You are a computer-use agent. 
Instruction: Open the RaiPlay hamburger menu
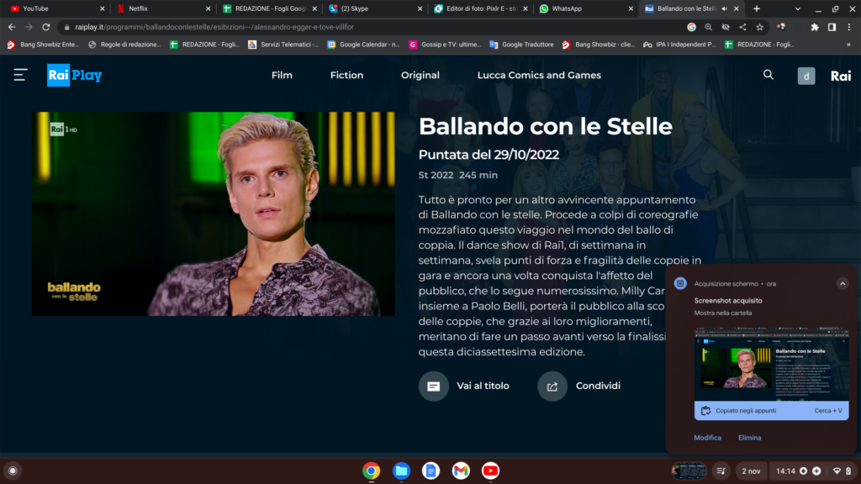(21, 76)
